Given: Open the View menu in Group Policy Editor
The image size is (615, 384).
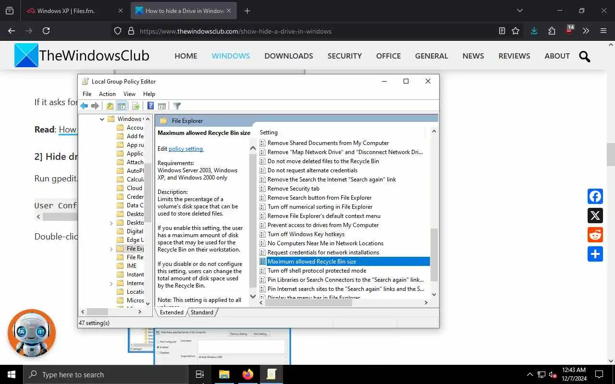Looking at the screenshot, I should (129, 94).
